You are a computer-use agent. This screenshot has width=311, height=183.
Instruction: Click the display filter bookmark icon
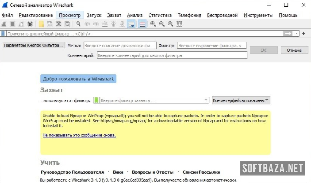pos(3,33)
